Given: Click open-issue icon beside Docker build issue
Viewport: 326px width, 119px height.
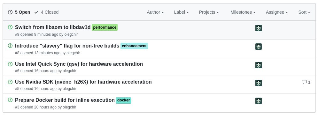Looking at the screenshot, I should point(10,100).
